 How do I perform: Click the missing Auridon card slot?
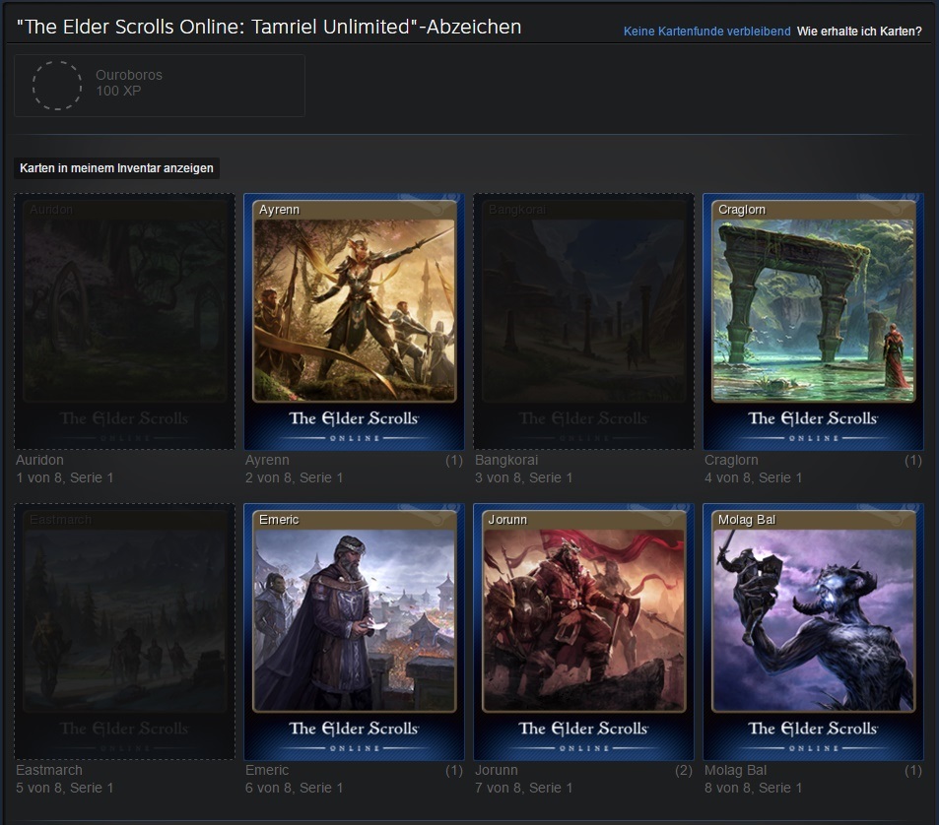[x=124, y=321]
